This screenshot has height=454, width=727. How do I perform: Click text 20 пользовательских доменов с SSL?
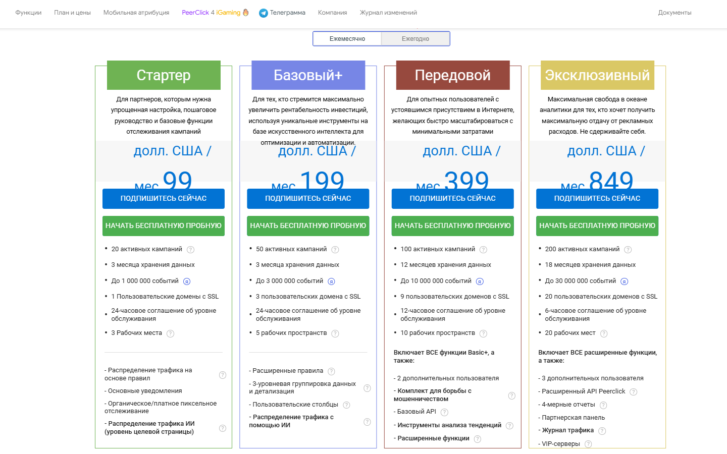[601, 297]
